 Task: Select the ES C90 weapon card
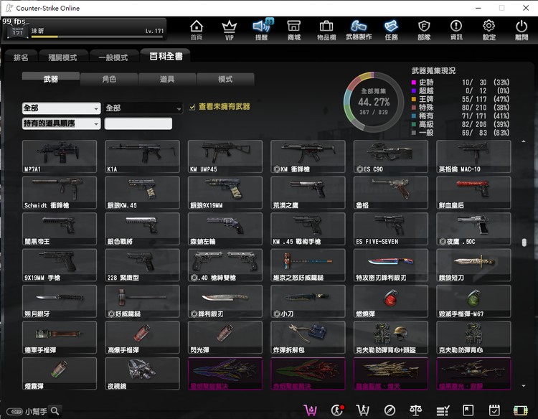click(x=391, y=156)
